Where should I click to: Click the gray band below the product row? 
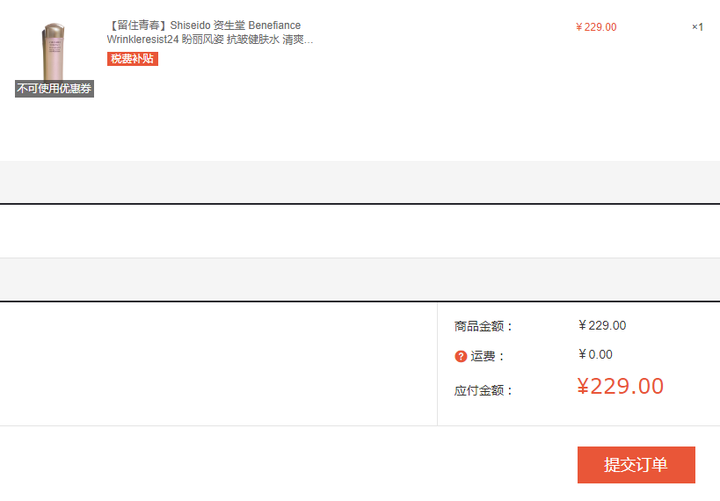coord(360,181)
